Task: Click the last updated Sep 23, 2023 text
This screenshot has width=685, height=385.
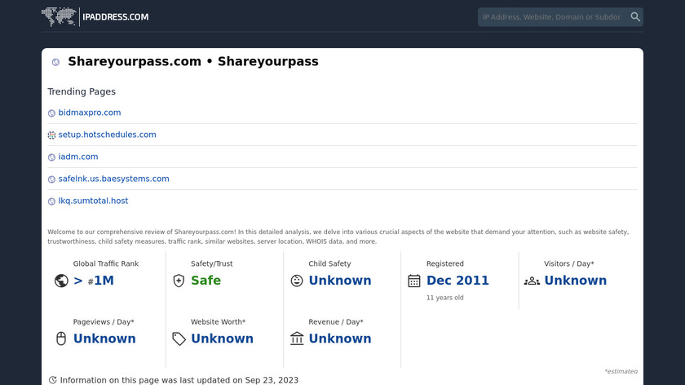Action: [179, 380]
